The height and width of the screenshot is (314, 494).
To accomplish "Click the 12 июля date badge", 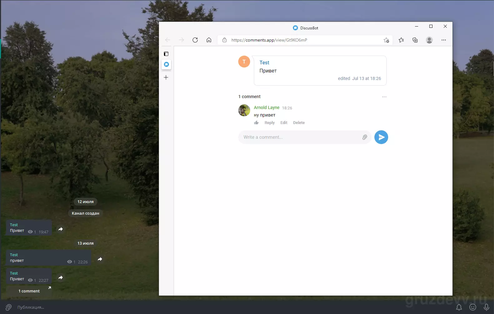I will coord(86,202).
